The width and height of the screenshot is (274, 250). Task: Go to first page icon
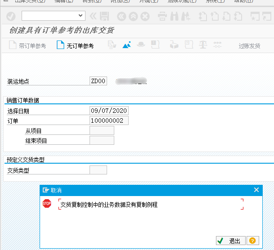click(x=203, y=16)
